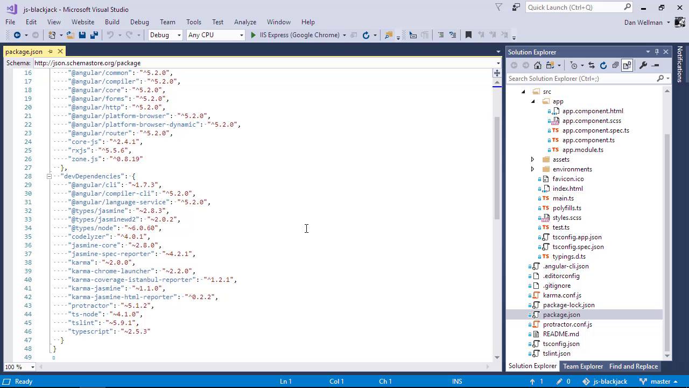Open the Solution Explorer window position menu arrow
Screen dimensions: 689x388
click(x=648, y=52)
